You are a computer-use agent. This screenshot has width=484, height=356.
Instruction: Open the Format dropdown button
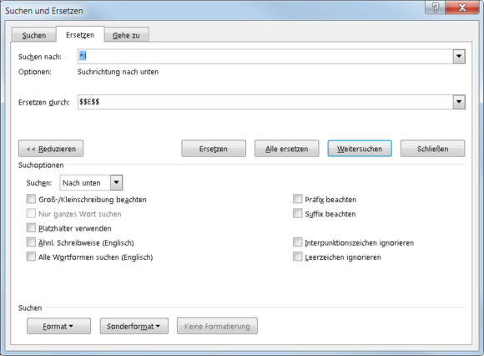(x=58, y=326)
